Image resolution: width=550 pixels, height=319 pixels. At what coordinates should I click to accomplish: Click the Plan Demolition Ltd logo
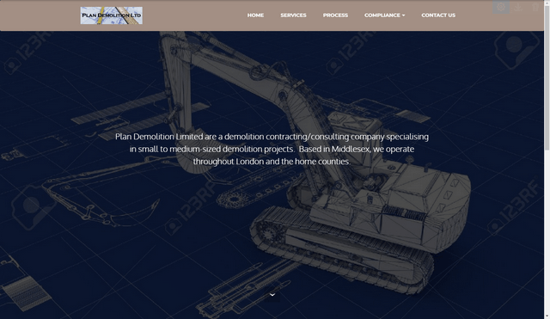click(111, 15)
